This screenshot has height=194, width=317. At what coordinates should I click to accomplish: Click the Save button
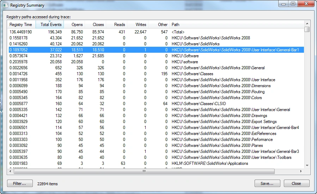click(267, 183)
